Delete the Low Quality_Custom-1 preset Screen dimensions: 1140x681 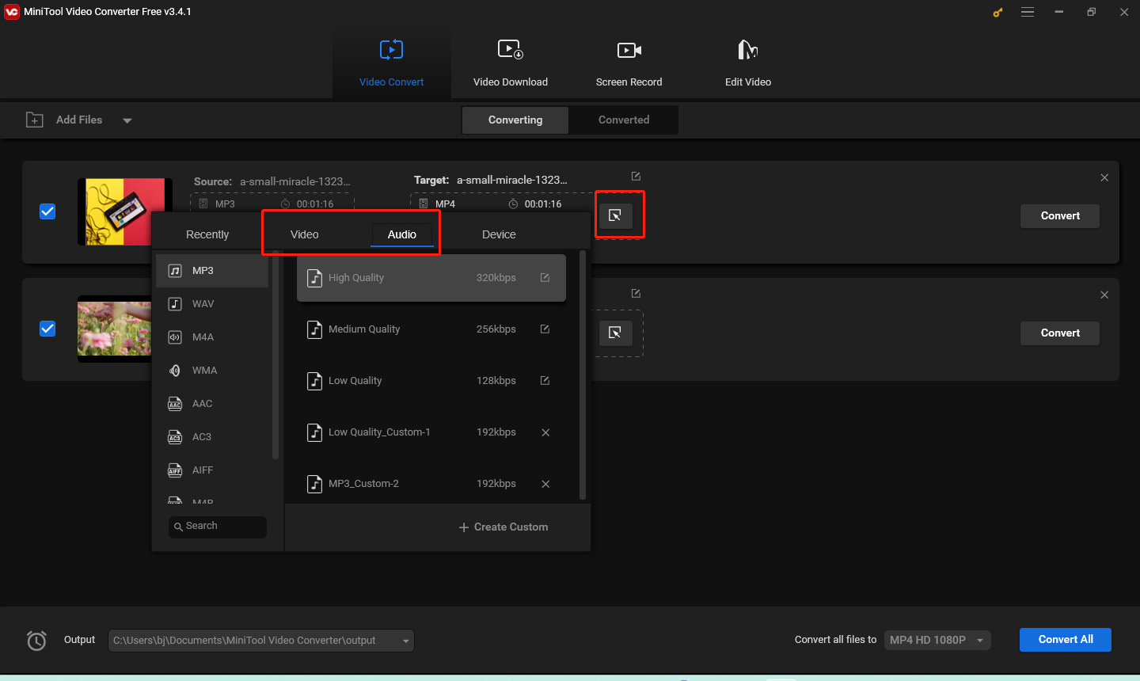pos(545,432)
